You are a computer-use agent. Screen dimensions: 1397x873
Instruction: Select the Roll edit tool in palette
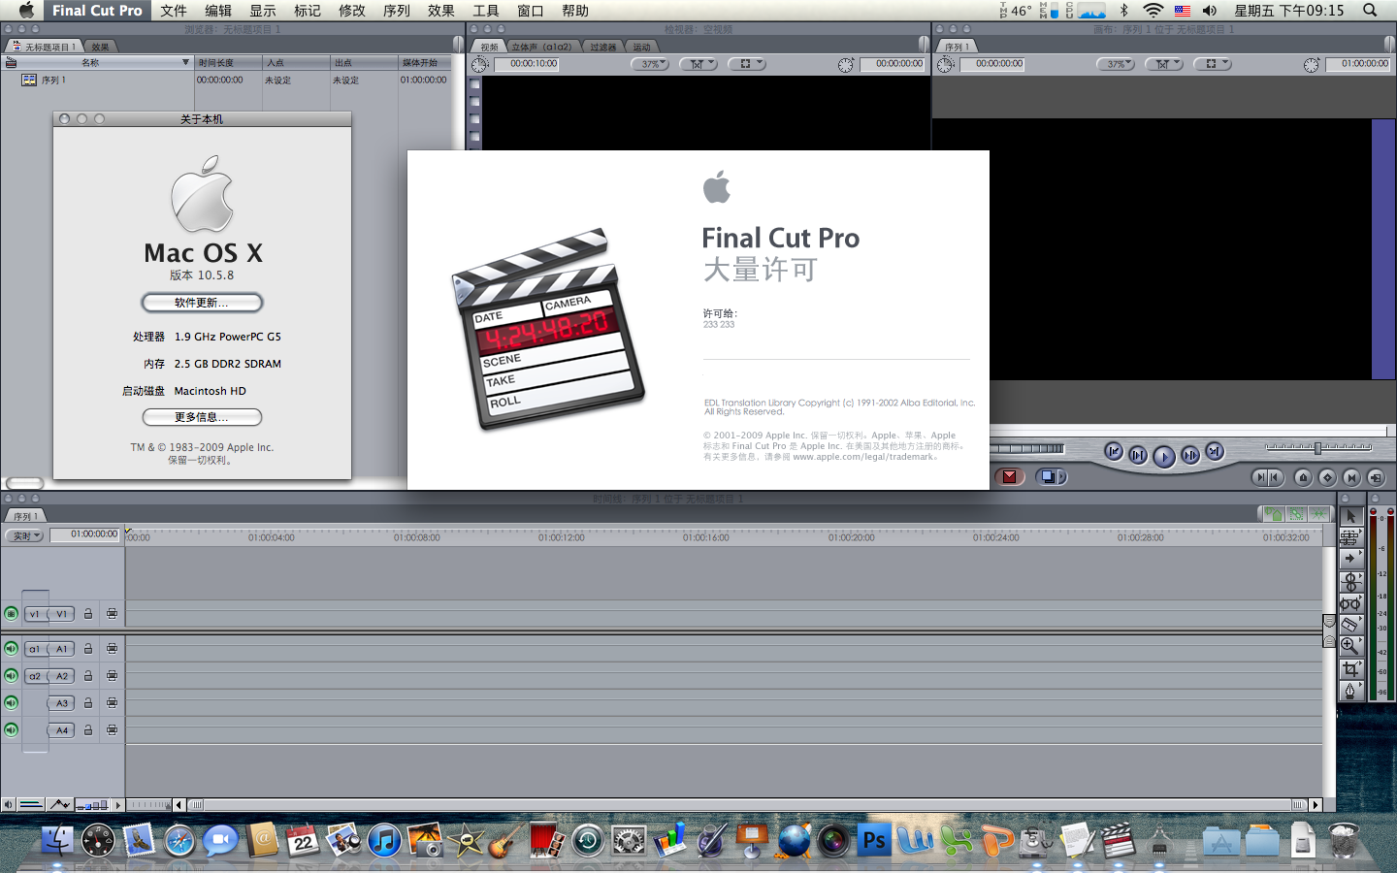(1350, 582)
